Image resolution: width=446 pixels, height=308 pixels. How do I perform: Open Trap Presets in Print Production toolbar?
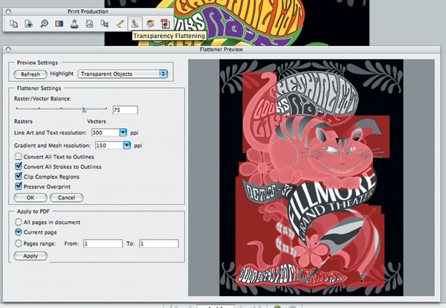(x=13, y=24)
